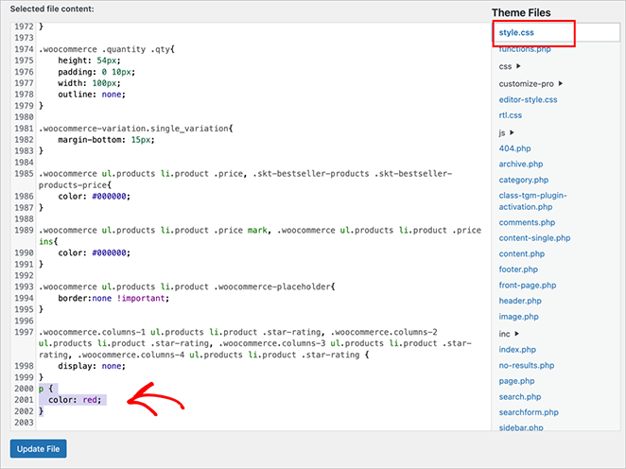Image resolution: width=626 pixels, height=469 pixels.
Task: Open footer.php template file
Action: (517, 269)
